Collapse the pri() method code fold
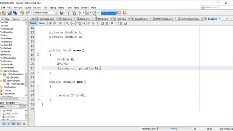The image size is (233, 131). tap(38, 86)
